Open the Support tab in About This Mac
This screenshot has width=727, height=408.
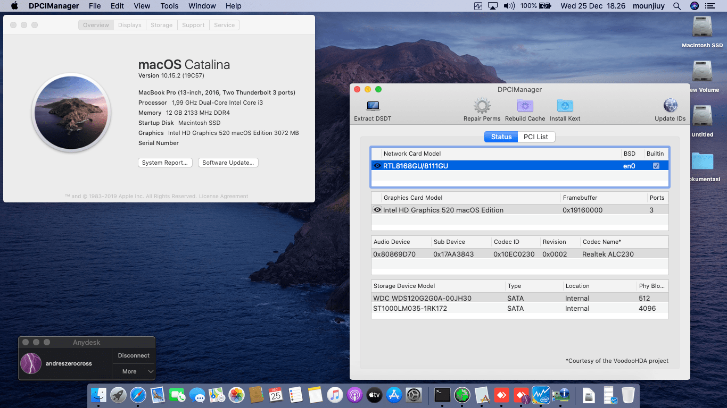(x=193, y=25)
